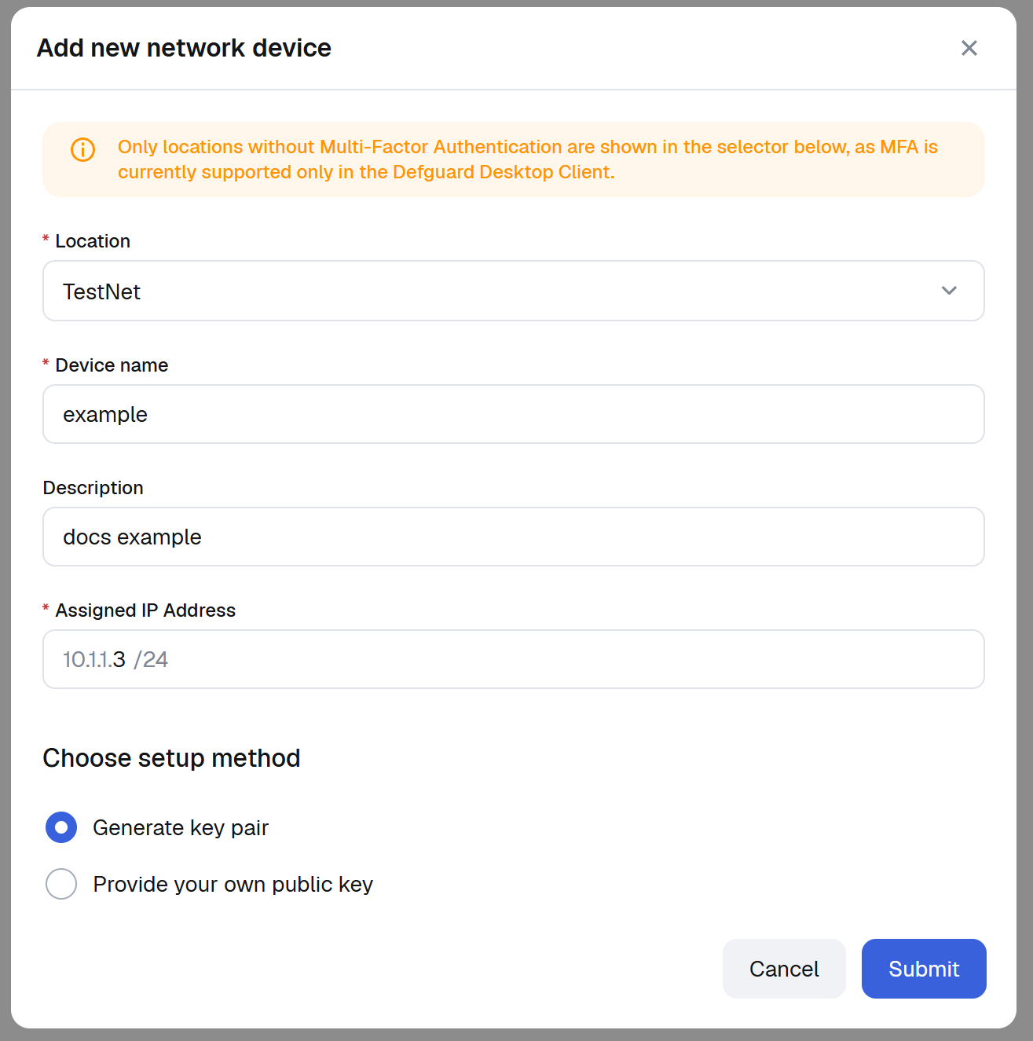Expand the Location chevron arrow
The height and width of the screenshot is (1041, 1033).
tap(949, 291)
